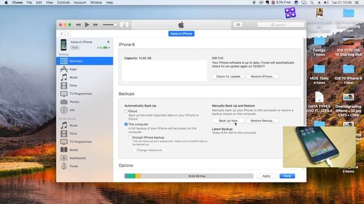Select the Kataru's iPhone device button
364x204 pixels.
pos(181,34)
